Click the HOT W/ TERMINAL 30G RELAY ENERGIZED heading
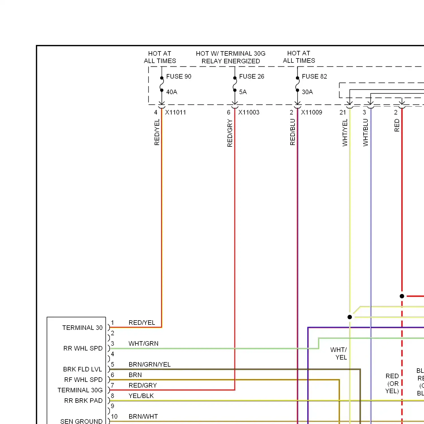424x424 pixels. coord(231,57)
